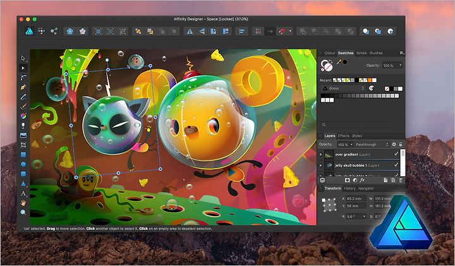Click Flip Horizontal in the toolbar
This screenshot has height=266, width=455.
coord(190,32)
